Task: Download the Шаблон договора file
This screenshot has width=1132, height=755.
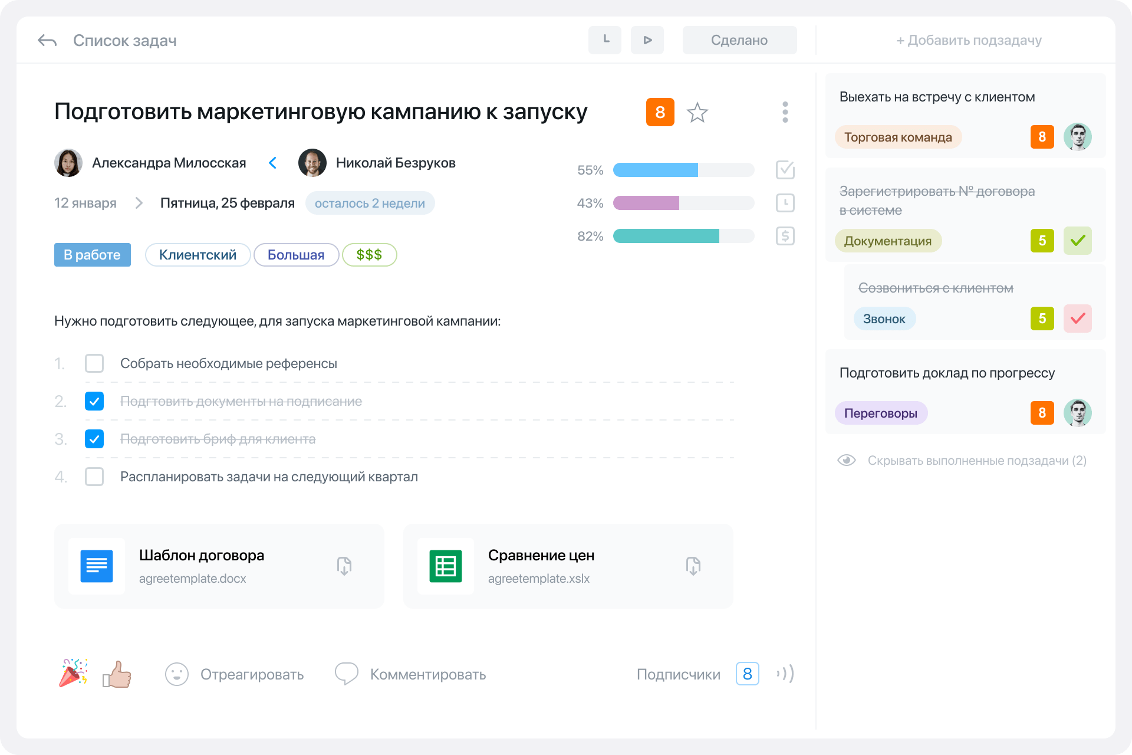Action: pyautogui.click(x=344, y=566)
